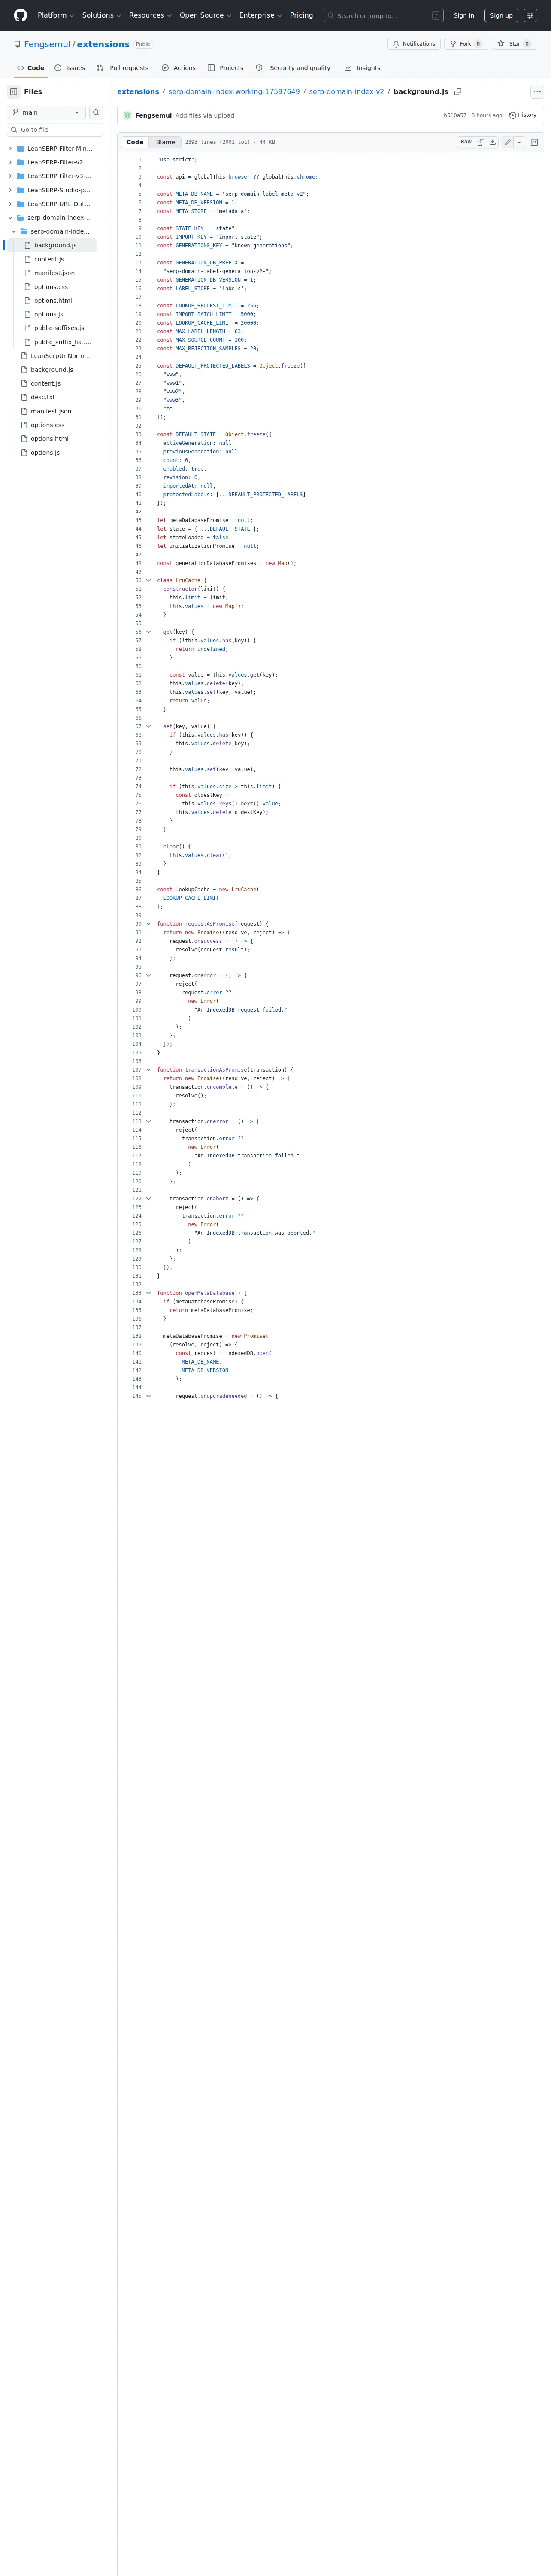Click the desc.txt file icon
551x2576 pixels.
24,397
